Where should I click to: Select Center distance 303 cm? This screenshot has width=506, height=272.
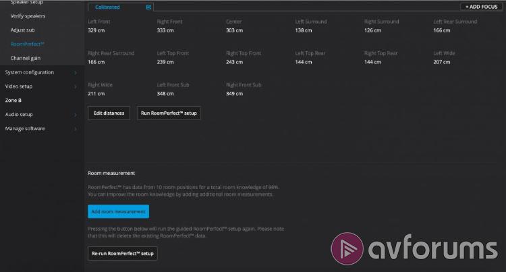(x=234, y=30)
